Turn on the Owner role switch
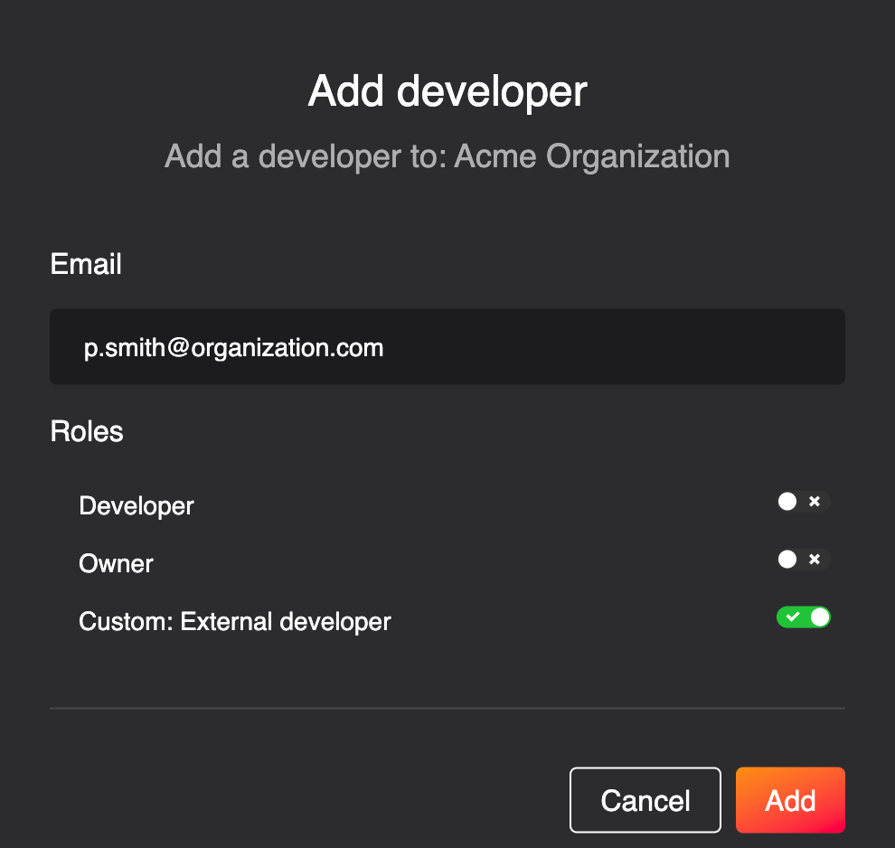 click(x=804, y=560)
